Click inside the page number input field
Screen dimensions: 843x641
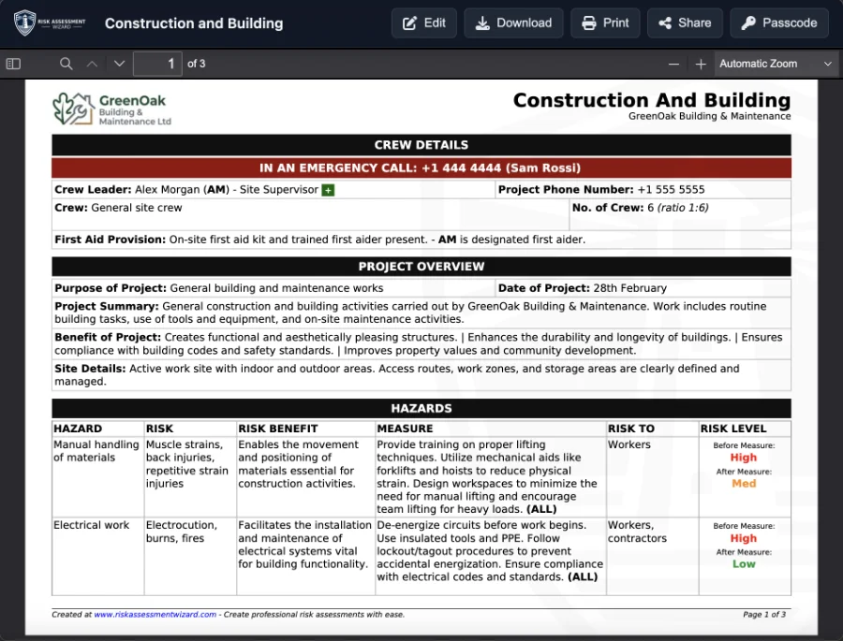coord(157,63)
